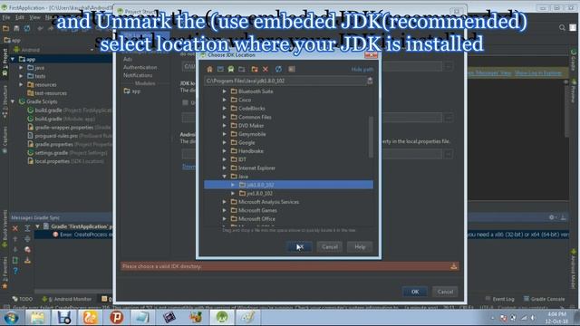Screen dimensions: 580x326
Task: Click the red close icon in Messages panel
Action: [x=15, y=228]
